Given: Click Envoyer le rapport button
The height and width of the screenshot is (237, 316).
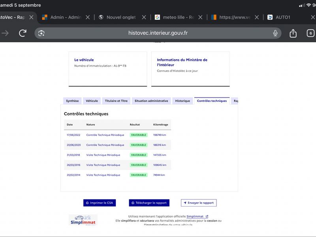Looking at the screenshot, I should pyautogui.click(x=199, y=203).
